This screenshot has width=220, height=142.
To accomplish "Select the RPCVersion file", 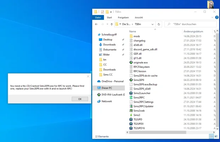I will 140,71.
